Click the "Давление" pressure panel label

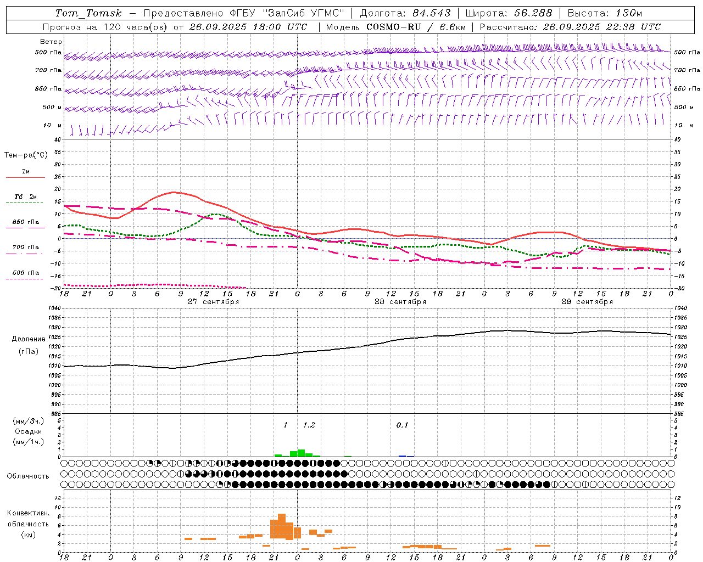click(29, 339)
